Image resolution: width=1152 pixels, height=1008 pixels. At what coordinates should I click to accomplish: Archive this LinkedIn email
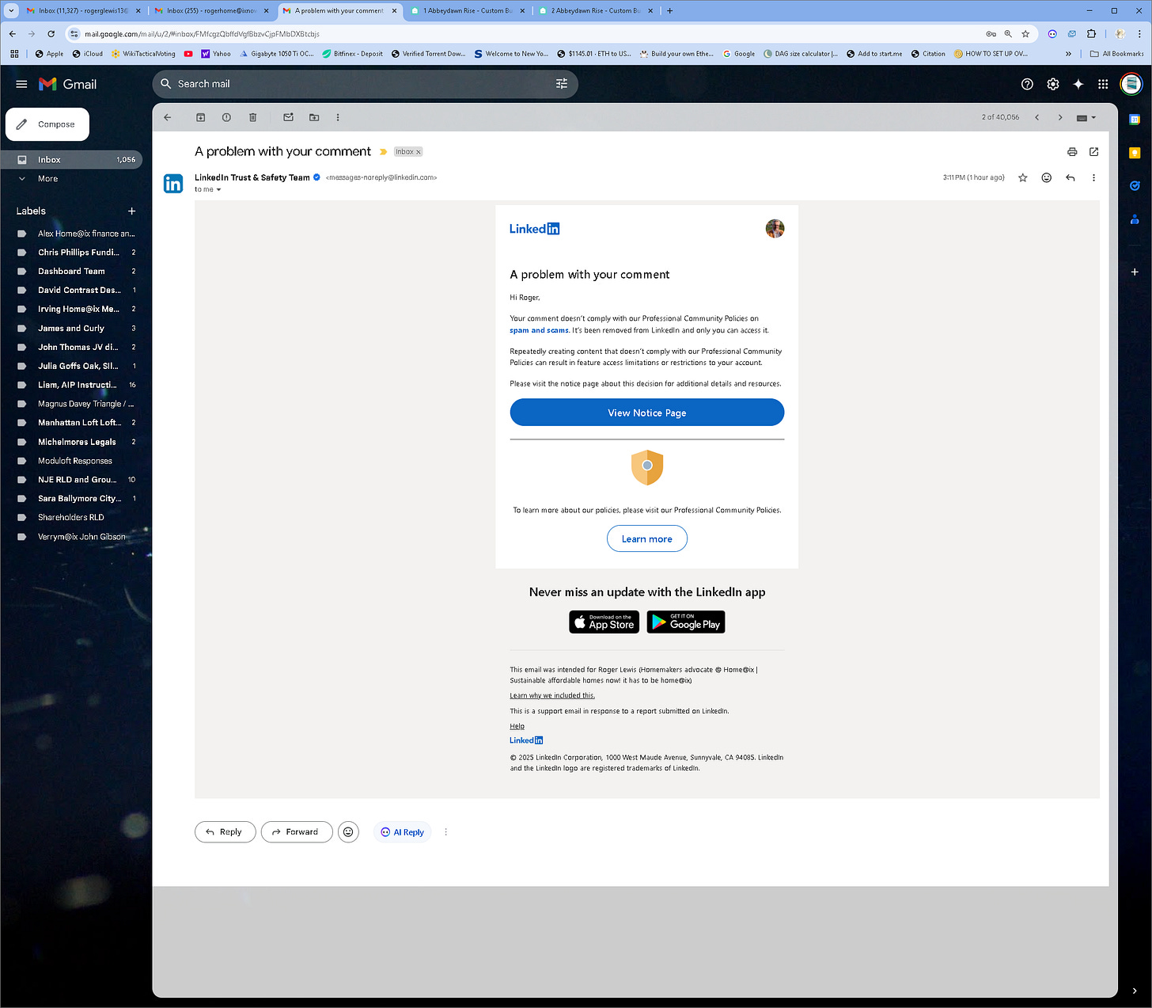tap(201, 117)
